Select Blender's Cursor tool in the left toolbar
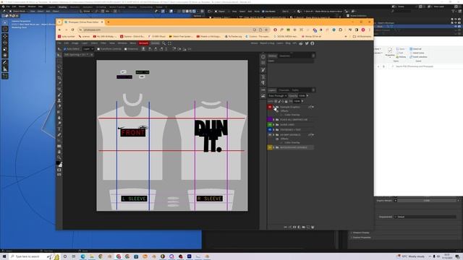The width and height of the screenshot is (463, 260). coord(5,29)
